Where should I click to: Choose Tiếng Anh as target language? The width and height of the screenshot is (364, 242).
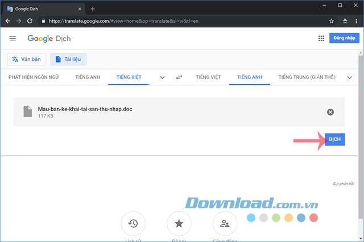[x=250, y=77]
